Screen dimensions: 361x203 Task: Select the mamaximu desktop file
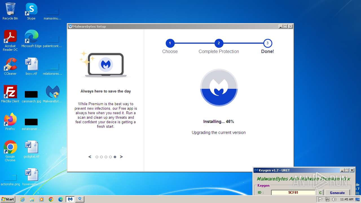pyautogui.click(x=52, y=14)
